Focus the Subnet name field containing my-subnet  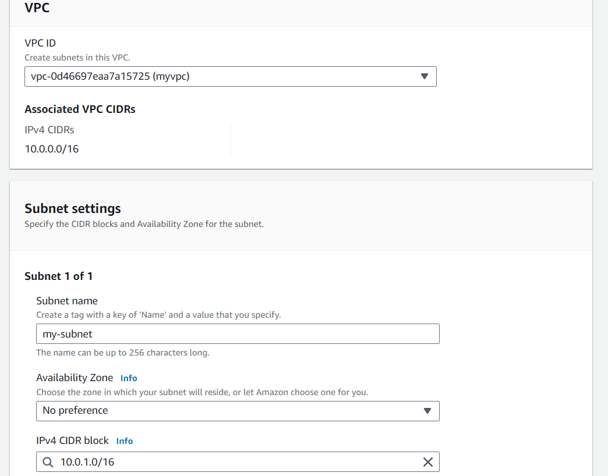(237, 334)
